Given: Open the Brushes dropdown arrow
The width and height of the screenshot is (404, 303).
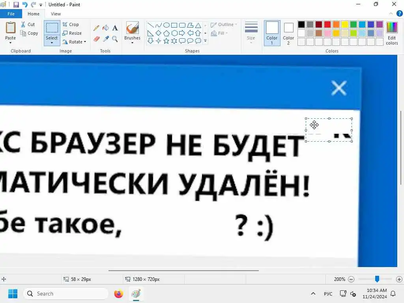Looking at the screenshot, I should click(x=133, y=43).
